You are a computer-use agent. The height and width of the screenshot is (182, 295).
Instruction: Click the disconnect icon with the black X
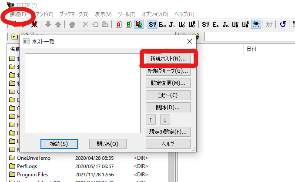(34, 24)
